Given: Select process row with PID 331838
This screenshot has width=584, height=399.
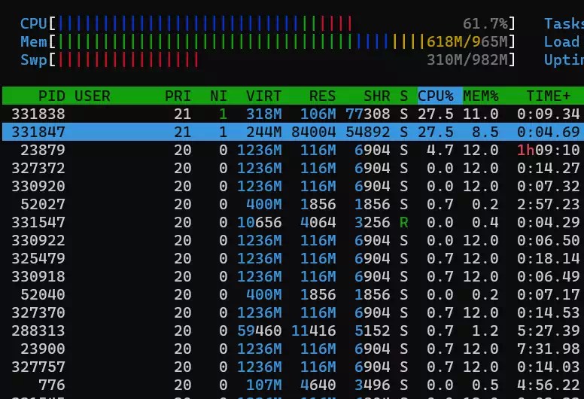Looking at the screenshot, I should pyautogui.click(x=293, y=114).
